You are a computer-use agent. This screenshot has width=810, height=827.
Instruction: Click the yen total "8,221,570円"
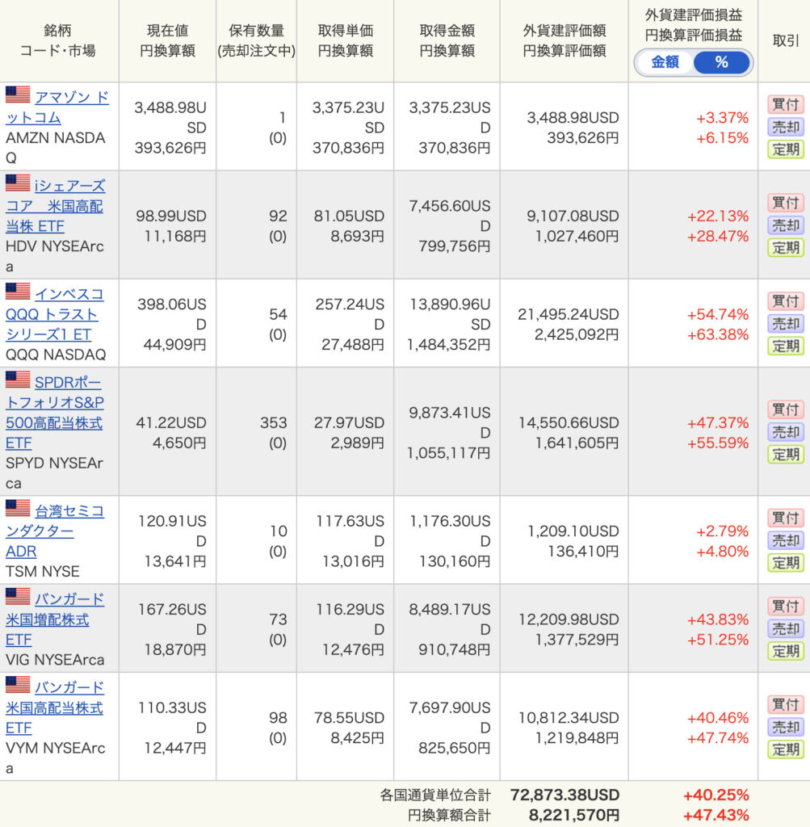click(x=573, y=815)
